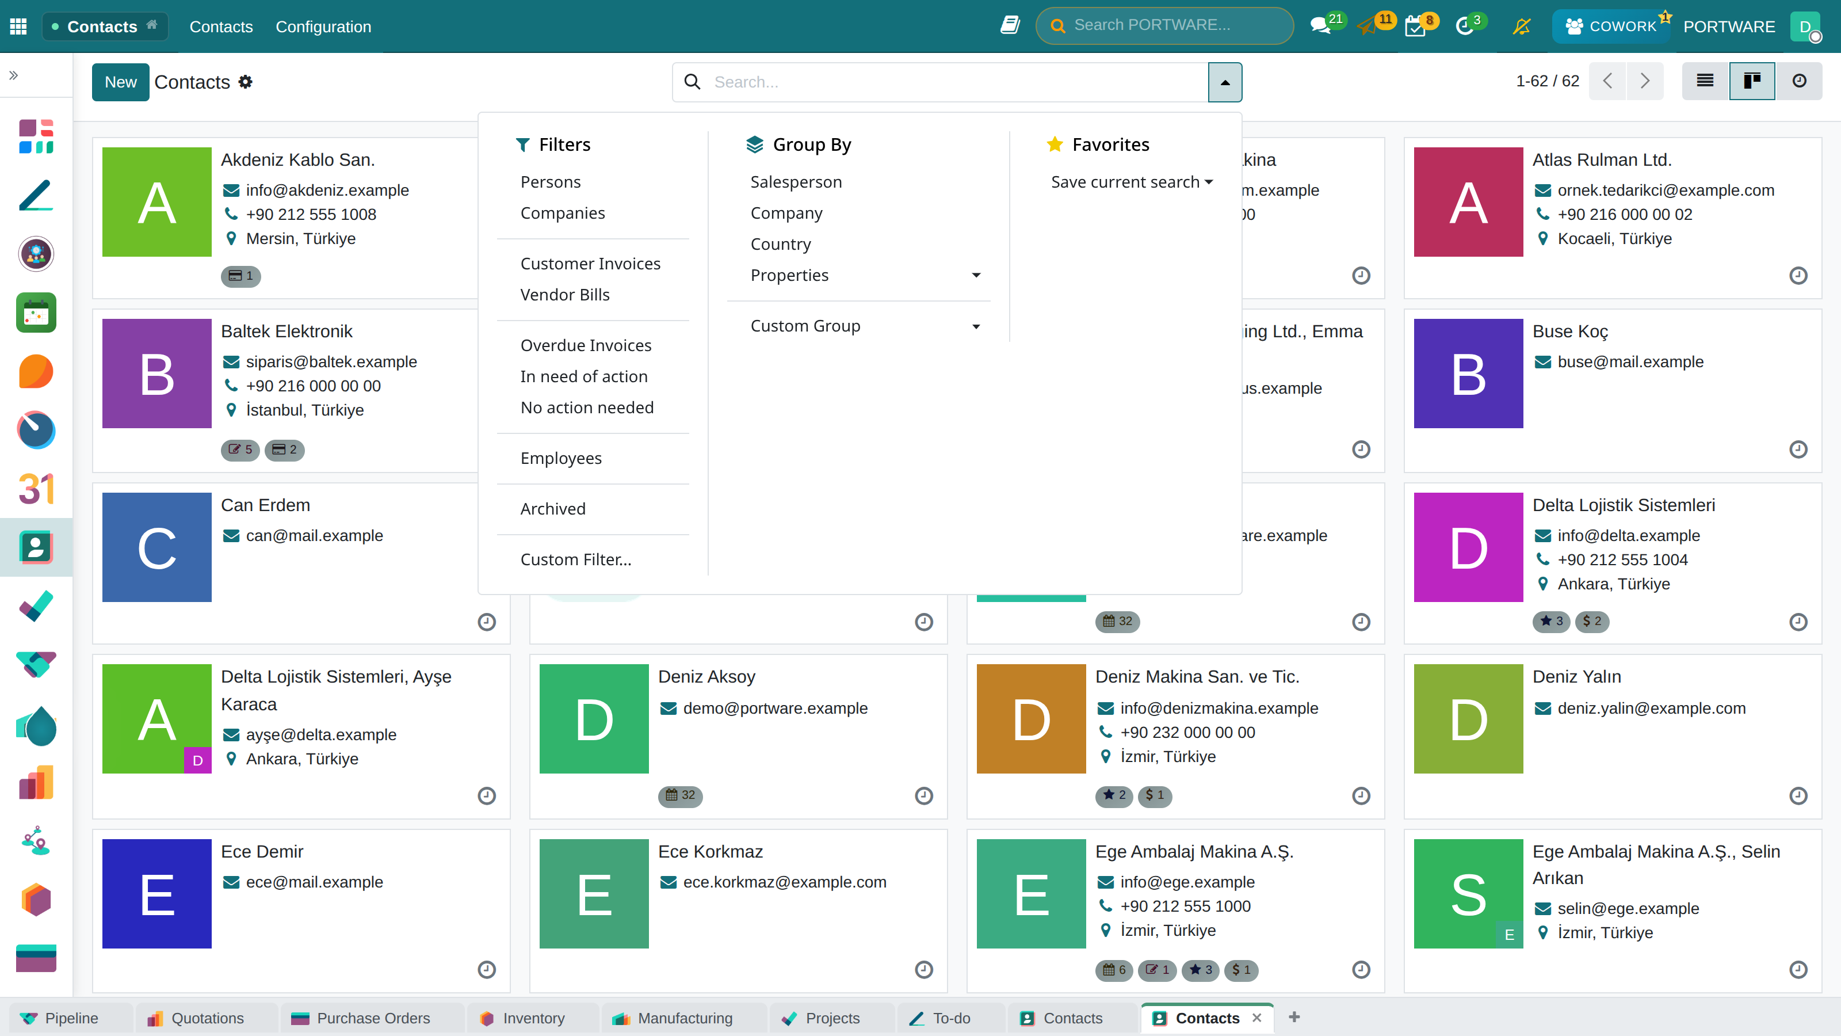This screenshot has width=1841, height=1036.
Task: Click the Search PORTWARE global field
Action: click(x=1164, y=26)
